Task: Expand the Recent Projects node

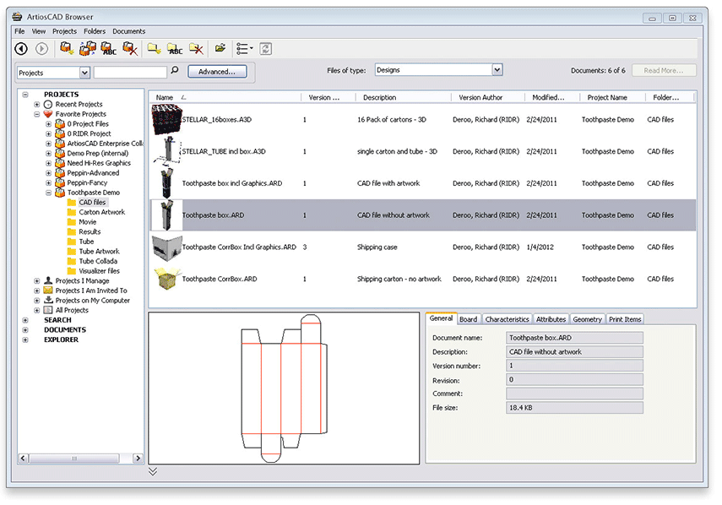Action: point(37,105)
